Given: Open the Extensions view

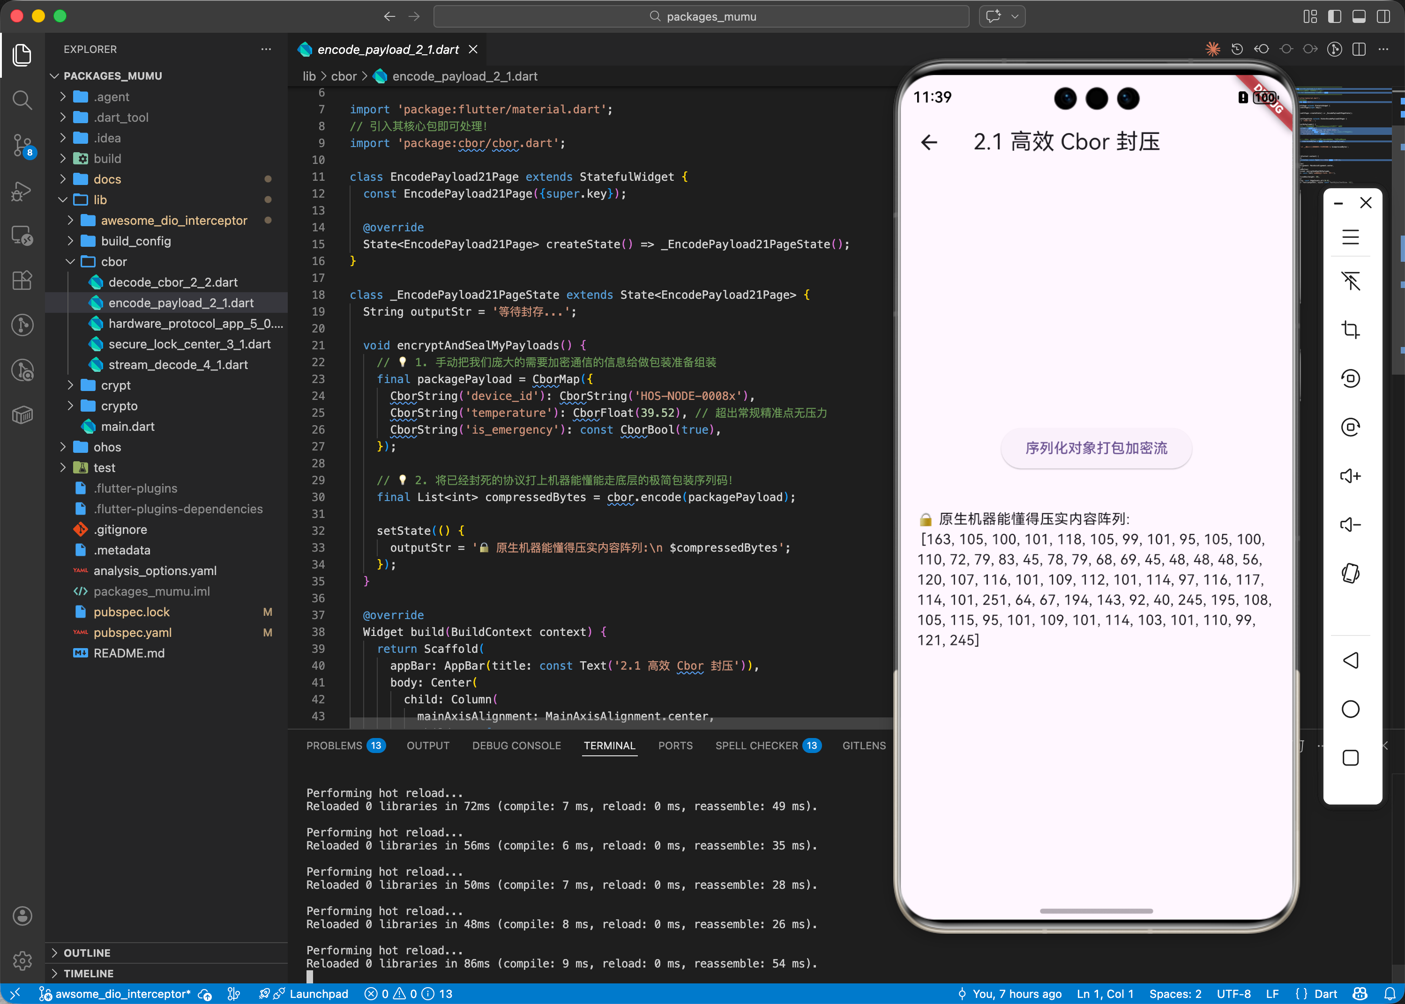Looking at the screenshot, I should pos(22,280).
